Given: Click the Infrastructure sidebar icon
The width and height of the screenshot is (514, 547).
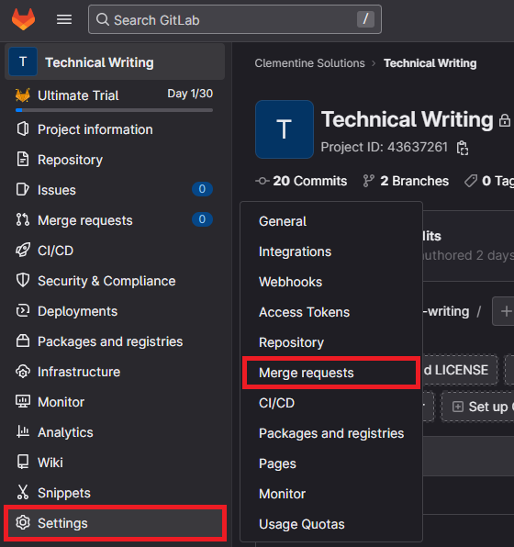Looking at the screenshot, I should pos(23,372).
